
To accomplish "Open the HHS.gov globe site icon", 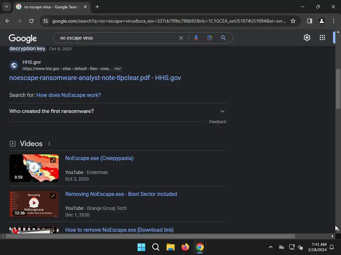I will click(x=14, y=65).
